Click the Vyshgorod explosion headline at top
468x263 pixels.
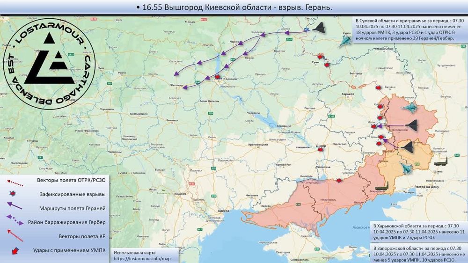(x=234, y=7)
